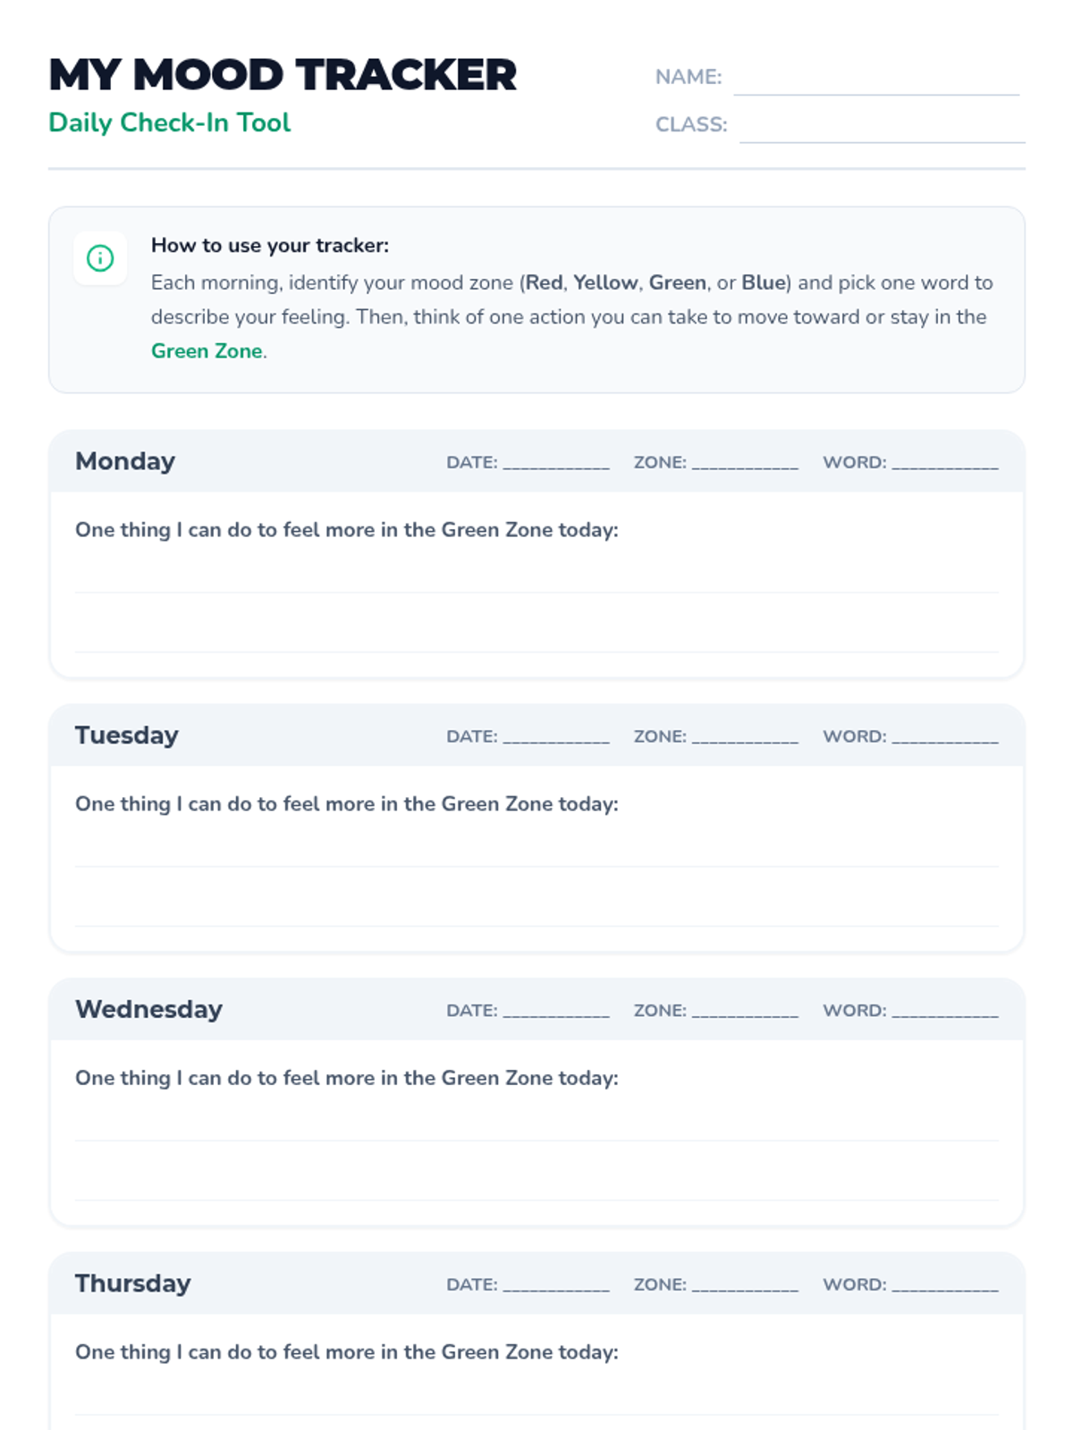Image resolution: width=1073 pixels, height=1430 pixels.
Task: Click Thursday's WORD blank
Action: pyautogui.click(x=944, y=1285)
